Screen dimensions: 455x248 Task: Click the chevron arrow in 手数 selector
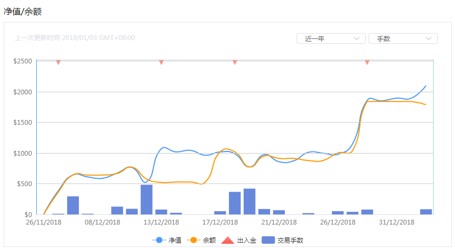click(x=428, y=38)
